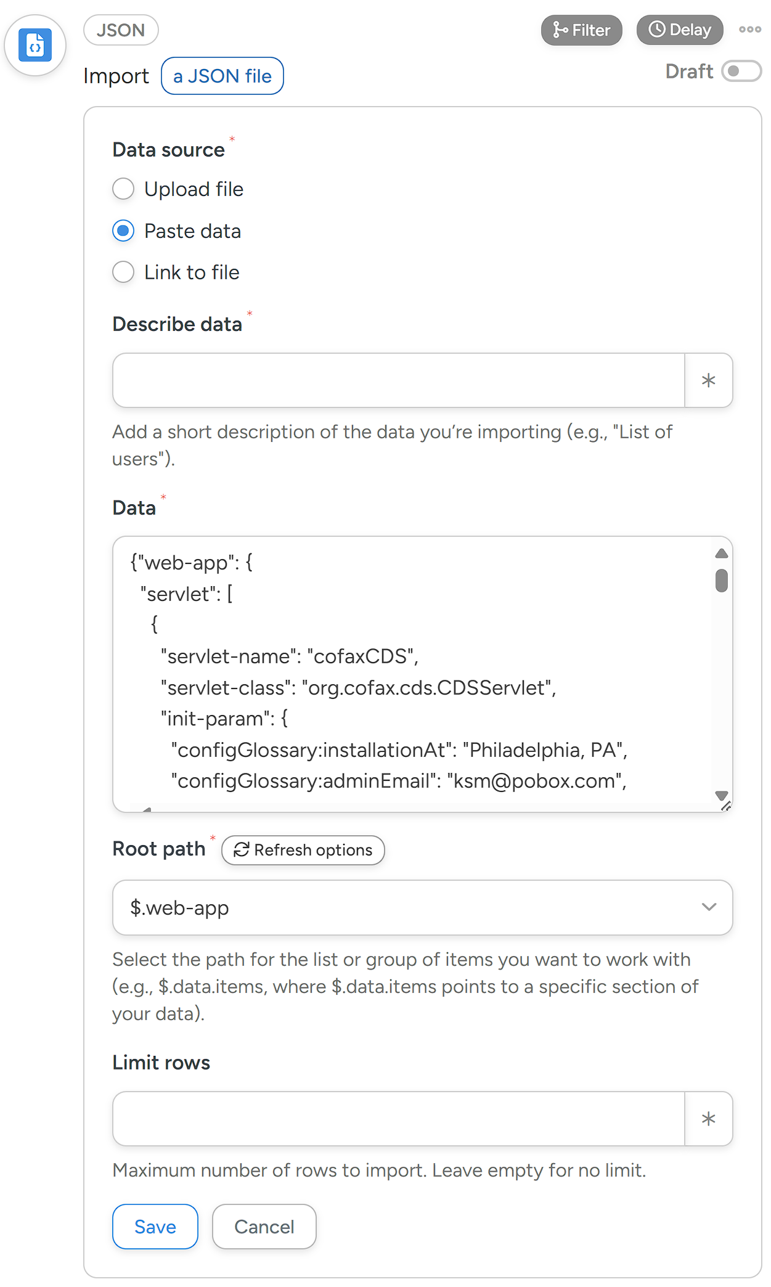Select the Paste data radio option
This screenshot has height=1287, width=771.
coord(123,231)
